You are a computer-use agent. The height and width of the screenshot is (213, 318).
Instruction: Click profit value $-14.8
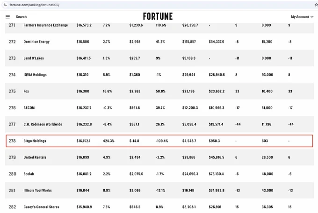click(134, 141)
